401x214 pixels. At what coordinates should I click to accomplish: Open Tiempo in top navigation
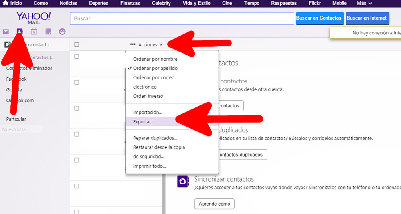coord(251,3)
